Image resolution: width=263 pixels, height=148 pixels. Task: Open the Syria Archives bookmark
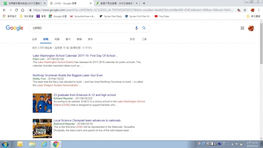pyautogui.click(x=83, y=16)
